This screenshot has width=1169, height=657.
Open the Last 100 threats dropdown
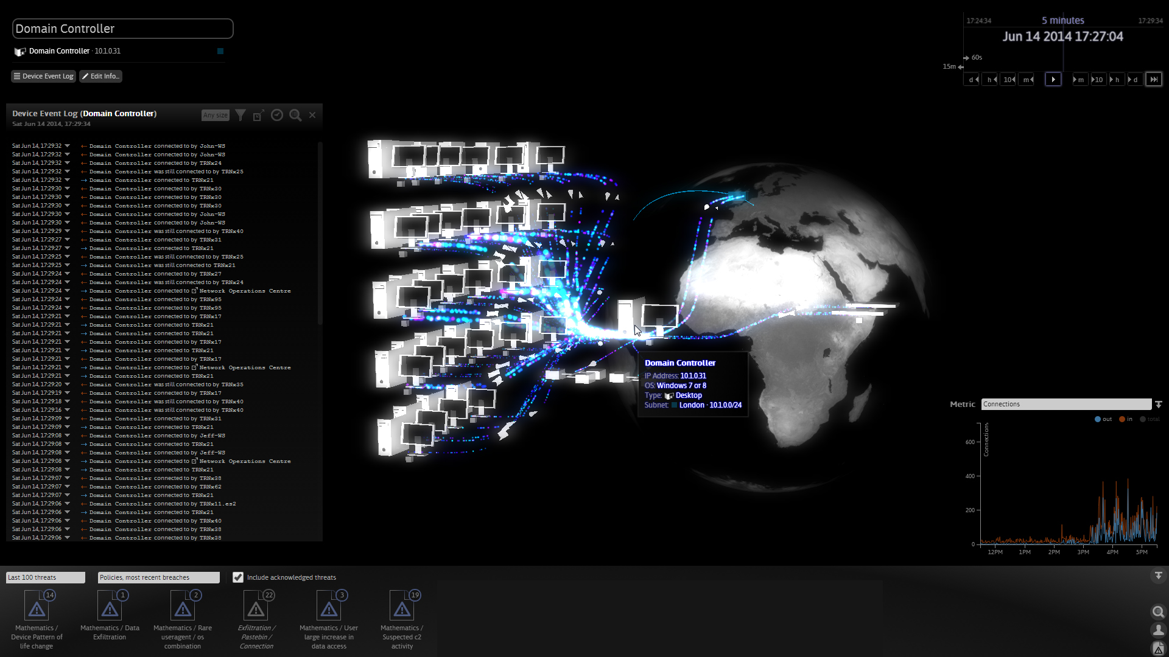tap(45, 577)
